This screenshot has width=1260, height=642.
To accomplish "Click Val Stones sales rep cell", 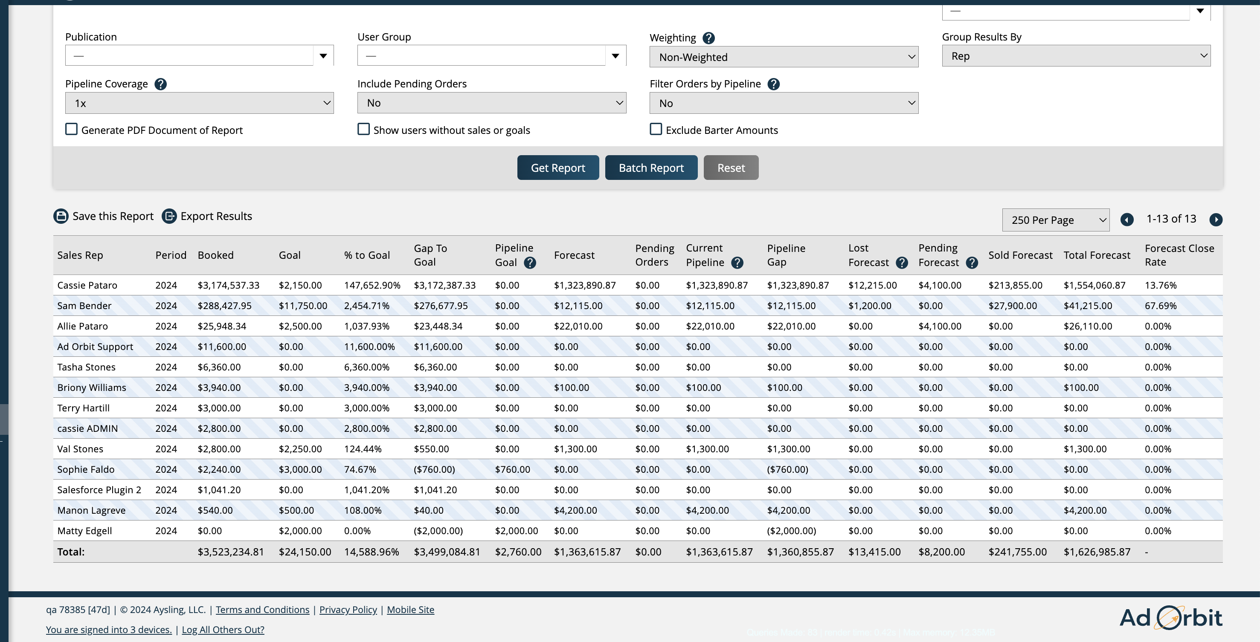I will click(80, 449).
